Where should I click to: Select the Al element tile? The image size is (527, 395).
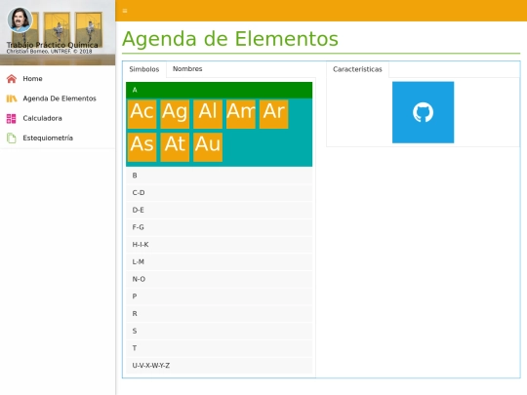(208, 114)
